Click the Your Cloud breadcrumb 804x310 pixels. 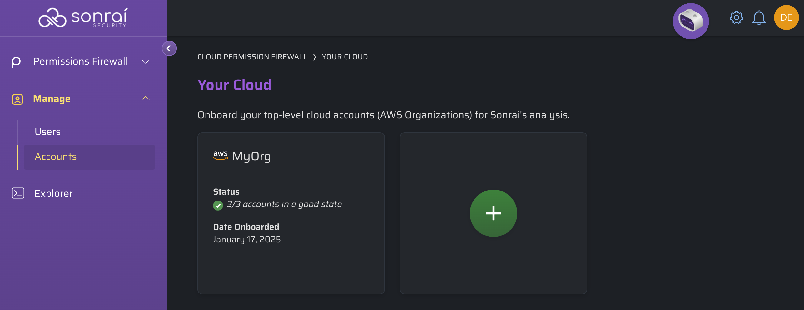(x=345, y=57)
